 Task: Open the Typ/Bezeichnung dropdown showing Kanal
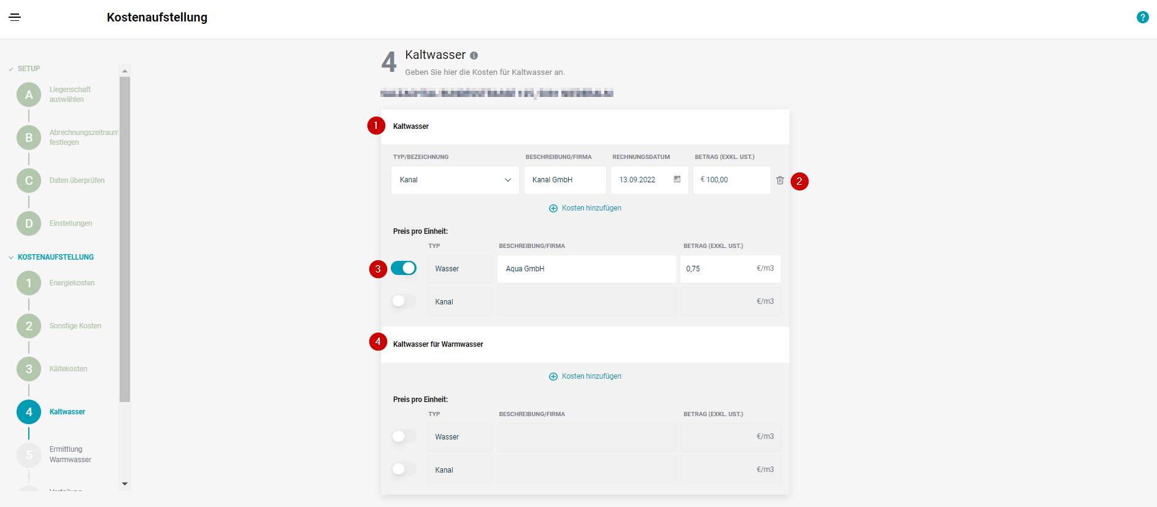[455, 180]
